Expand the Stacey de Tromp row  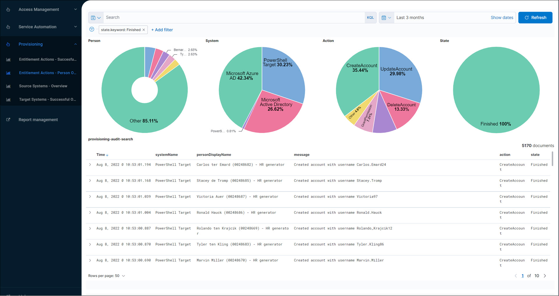click(x=90, y=181)
